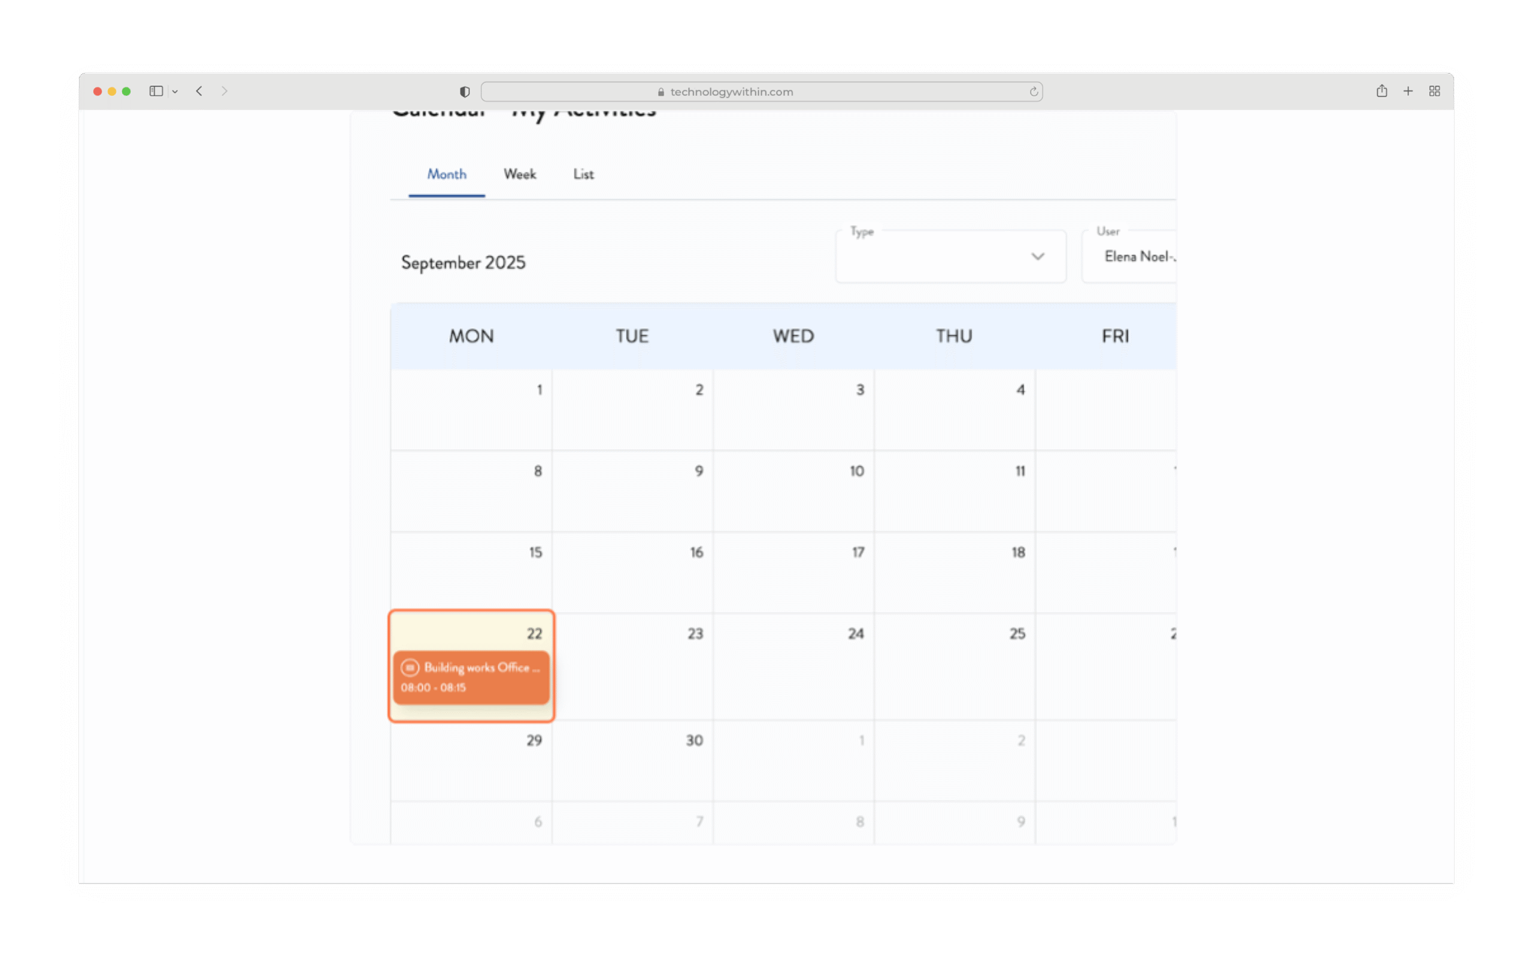Select September 10 calendar cell
The image size is (1533, 965).
click(x=793, y=491)
